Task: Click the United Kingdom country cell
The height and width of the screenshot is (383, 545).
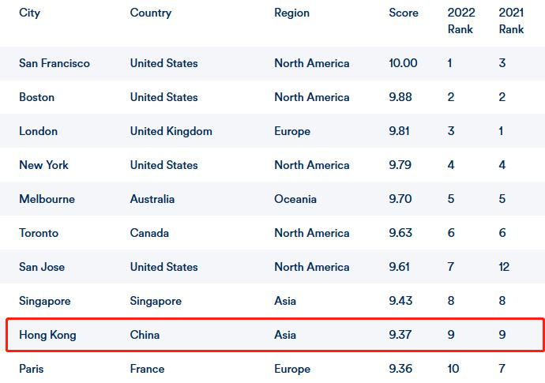Action: click(x=171, y=131)
